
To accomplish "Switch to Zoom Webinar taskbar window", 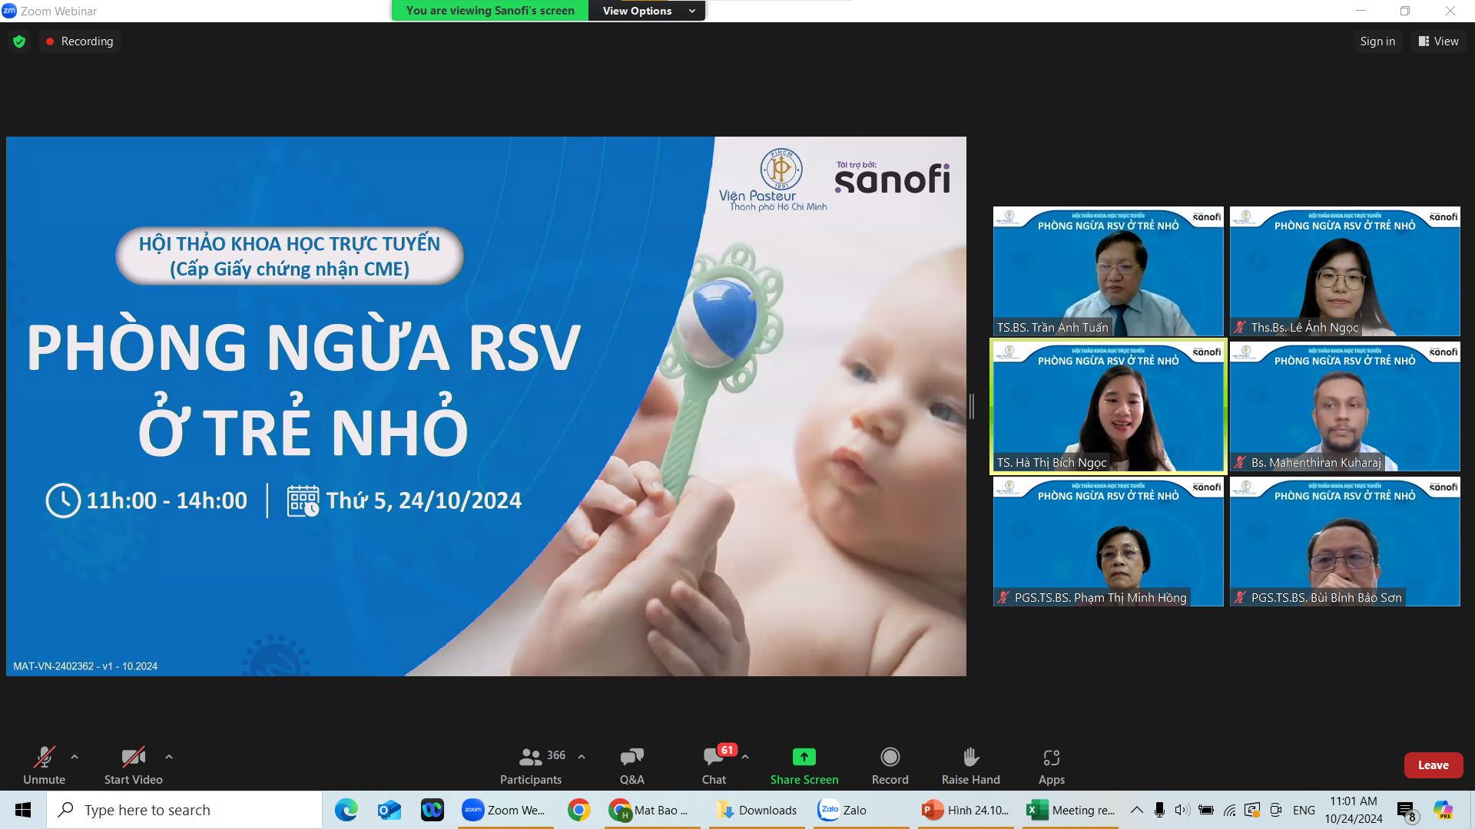I will 505,809.
